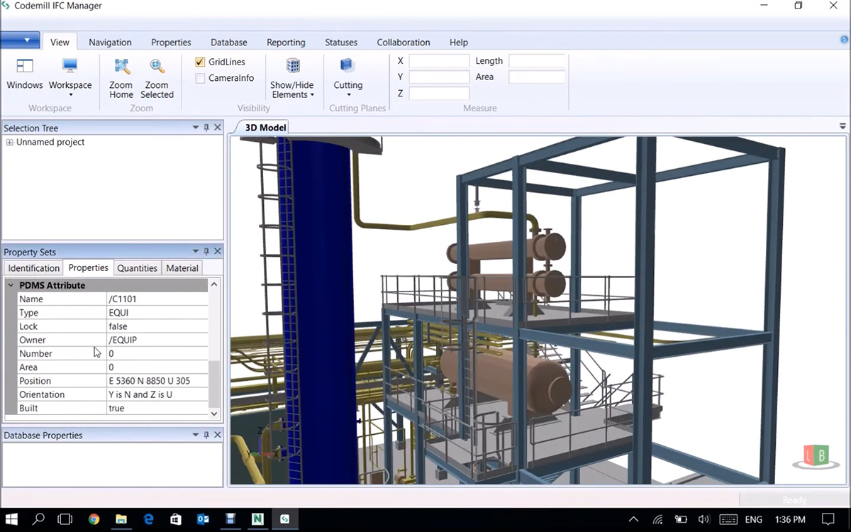Open the Cutting planes dropdown
The image size is (851, 532).
click(x=348, y=77)
